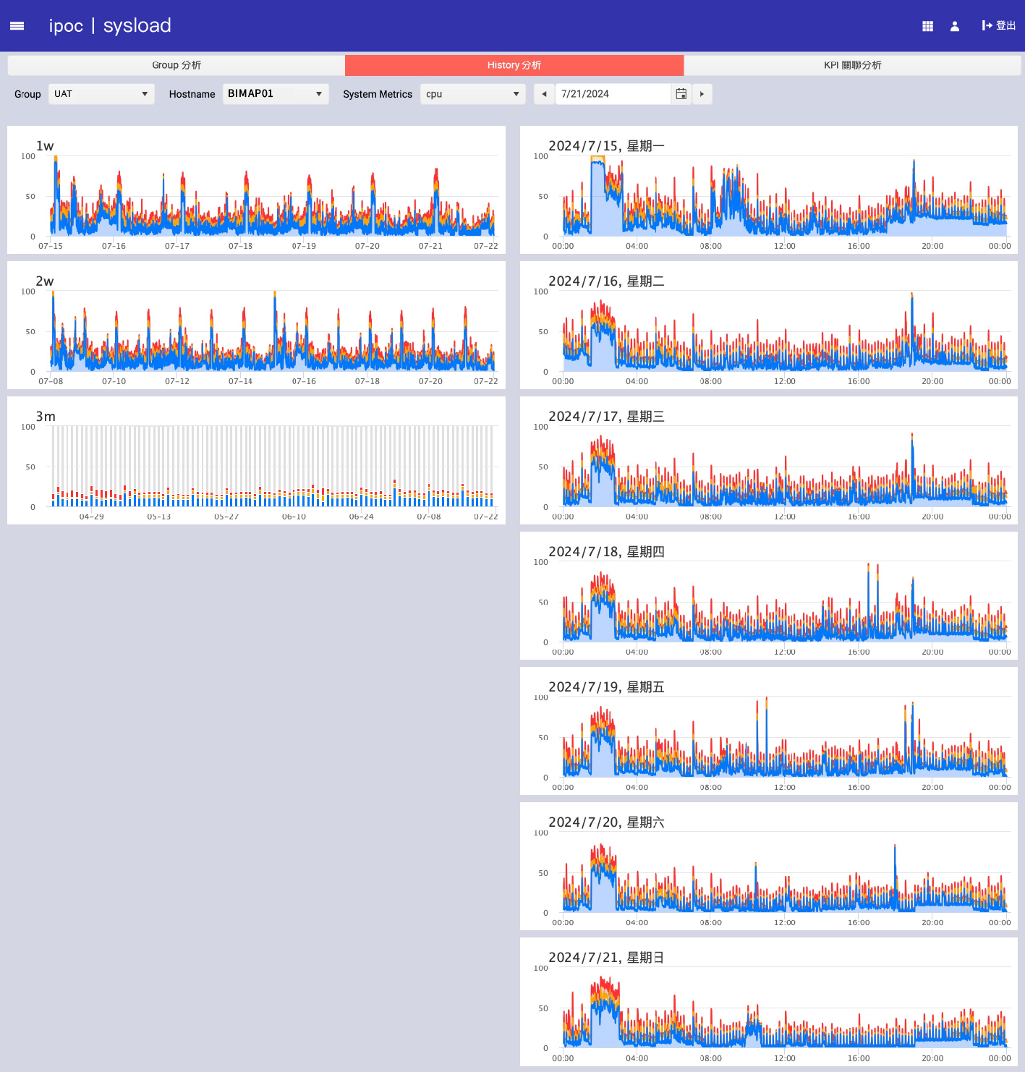Click the 2w chart title
1025x1072 pixels.
pyautogui.click(x=45, y=281)
